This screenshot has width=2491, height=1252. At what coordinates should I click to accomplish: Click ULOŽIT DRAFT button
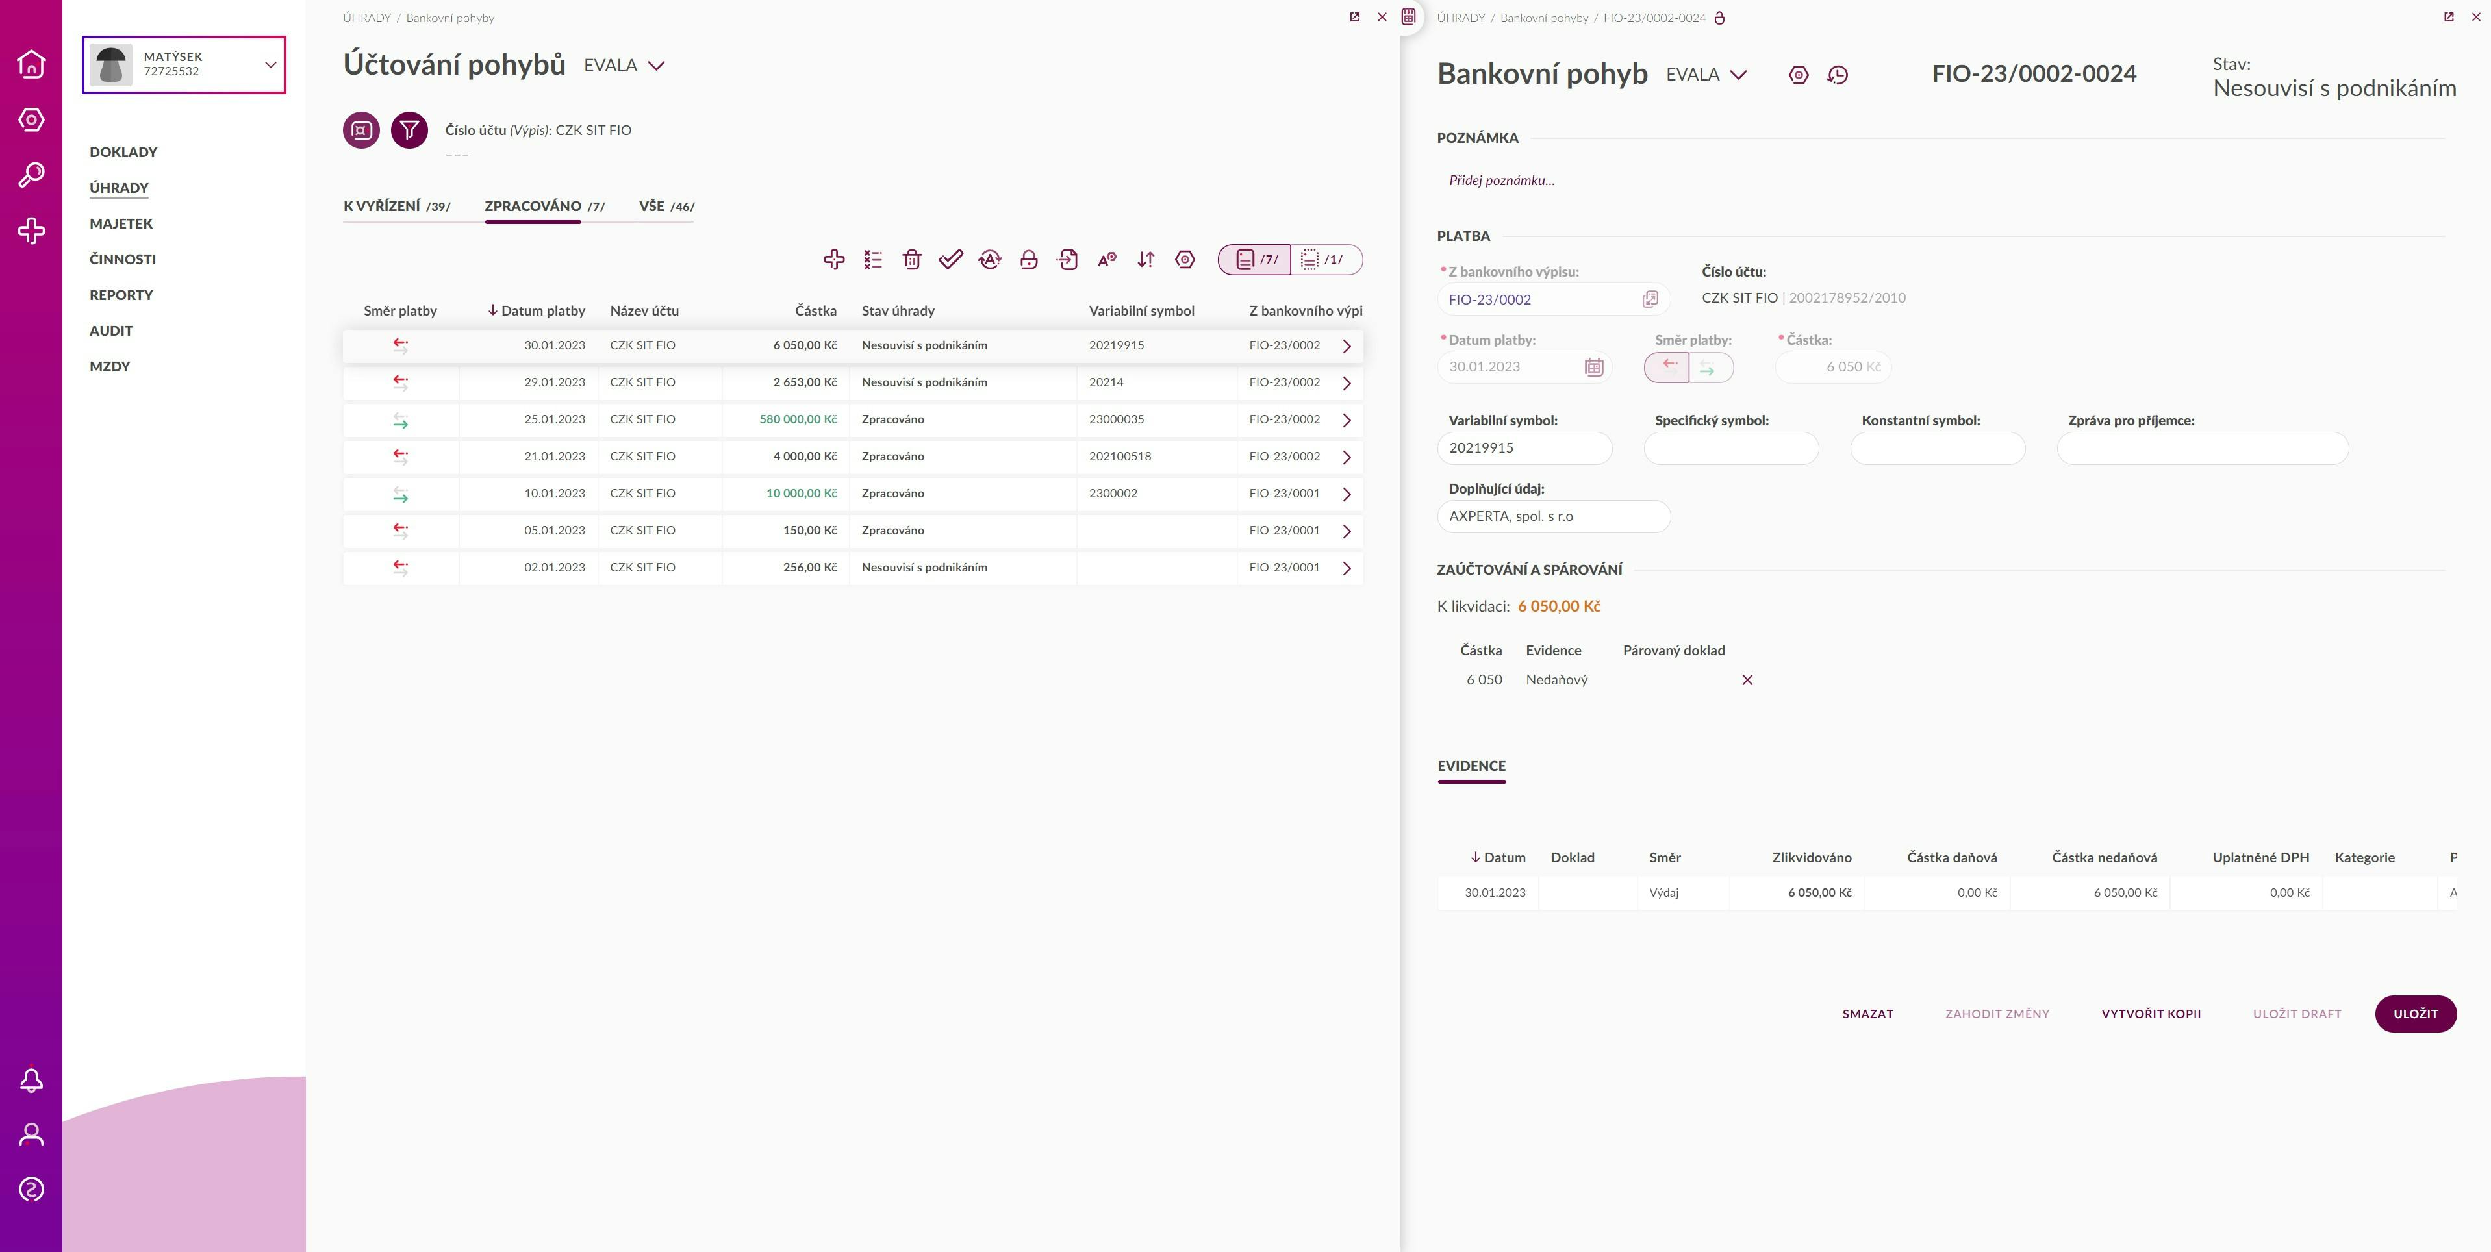tap(2297, 1014)
